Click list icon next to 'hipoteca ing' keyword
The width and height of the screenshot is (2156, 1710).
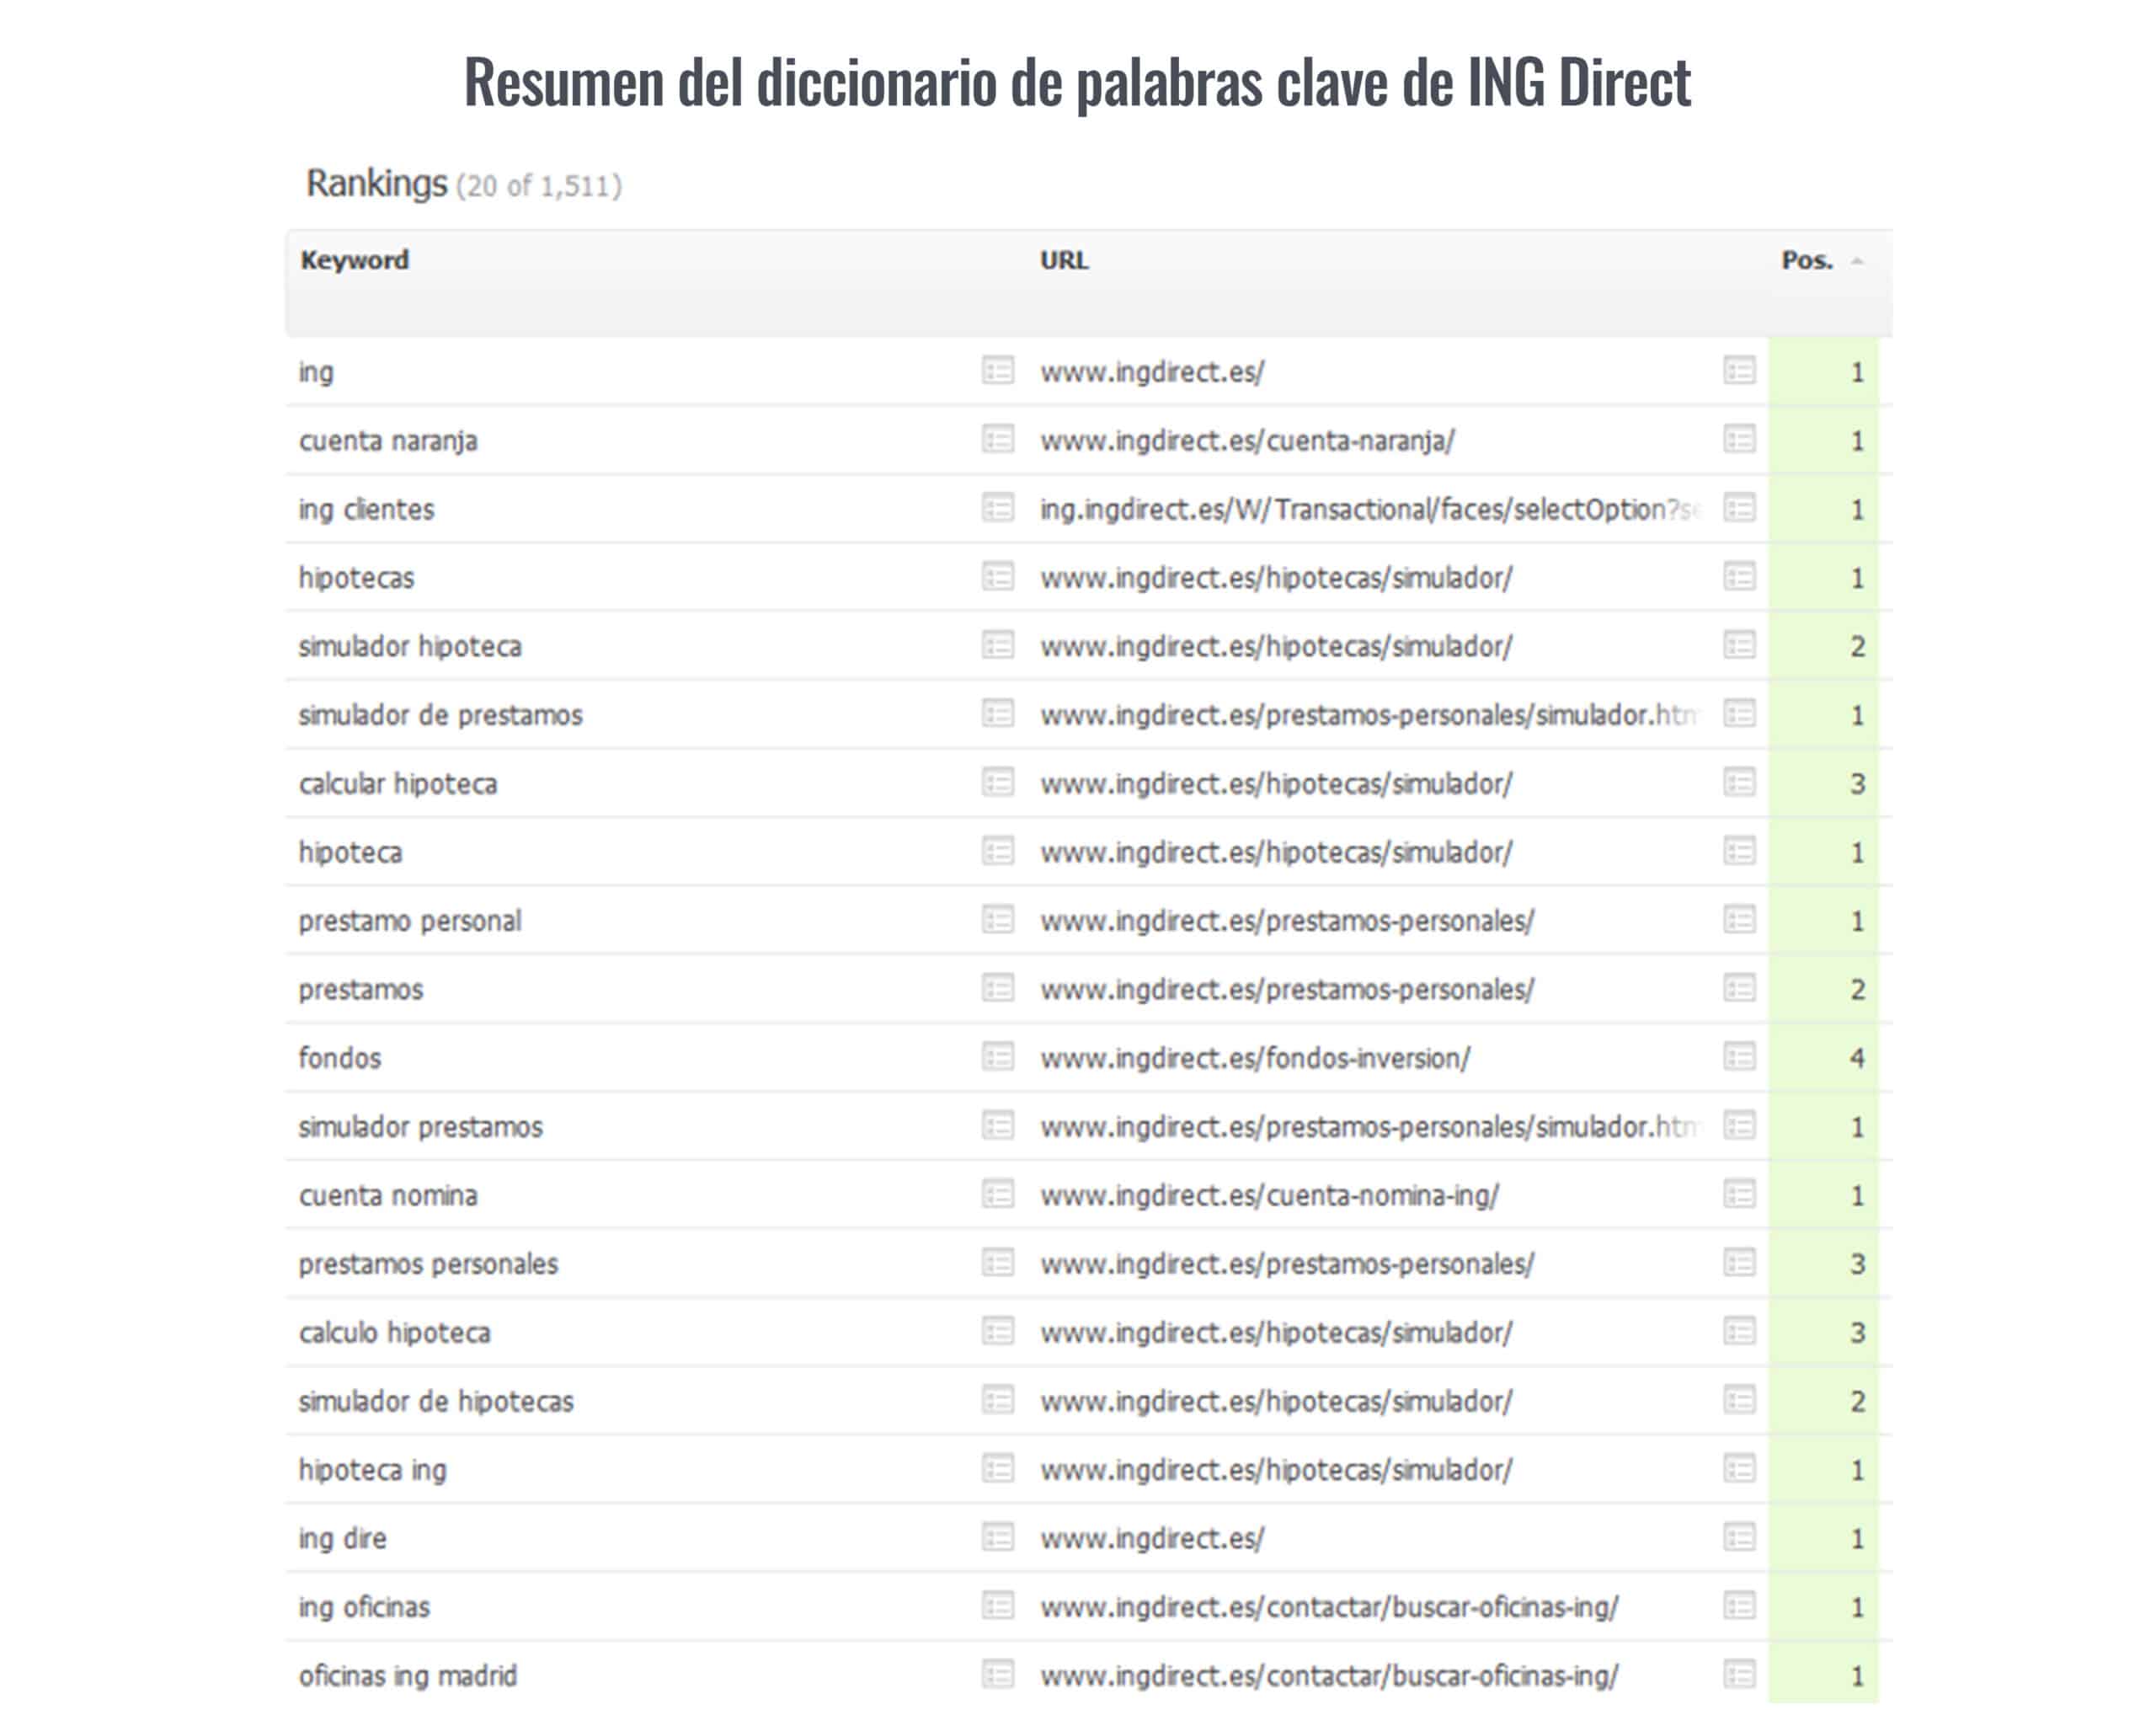pyautogui.click(x=997, y=1468)
